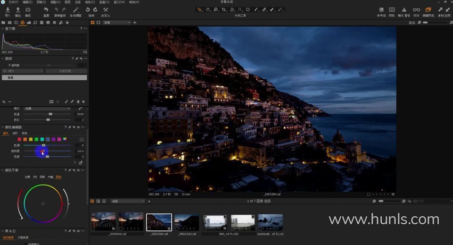The width and height of the screenshot is (453, 245).
Task: Collapse the Color Editor (颜色编辑器) panel
Action: coord(2,127)
